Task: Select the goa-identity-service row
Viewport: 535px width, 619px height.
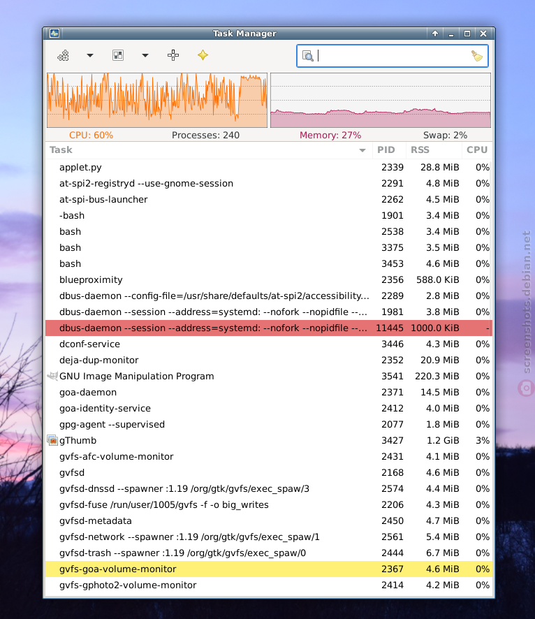Action: click(269, 408)
